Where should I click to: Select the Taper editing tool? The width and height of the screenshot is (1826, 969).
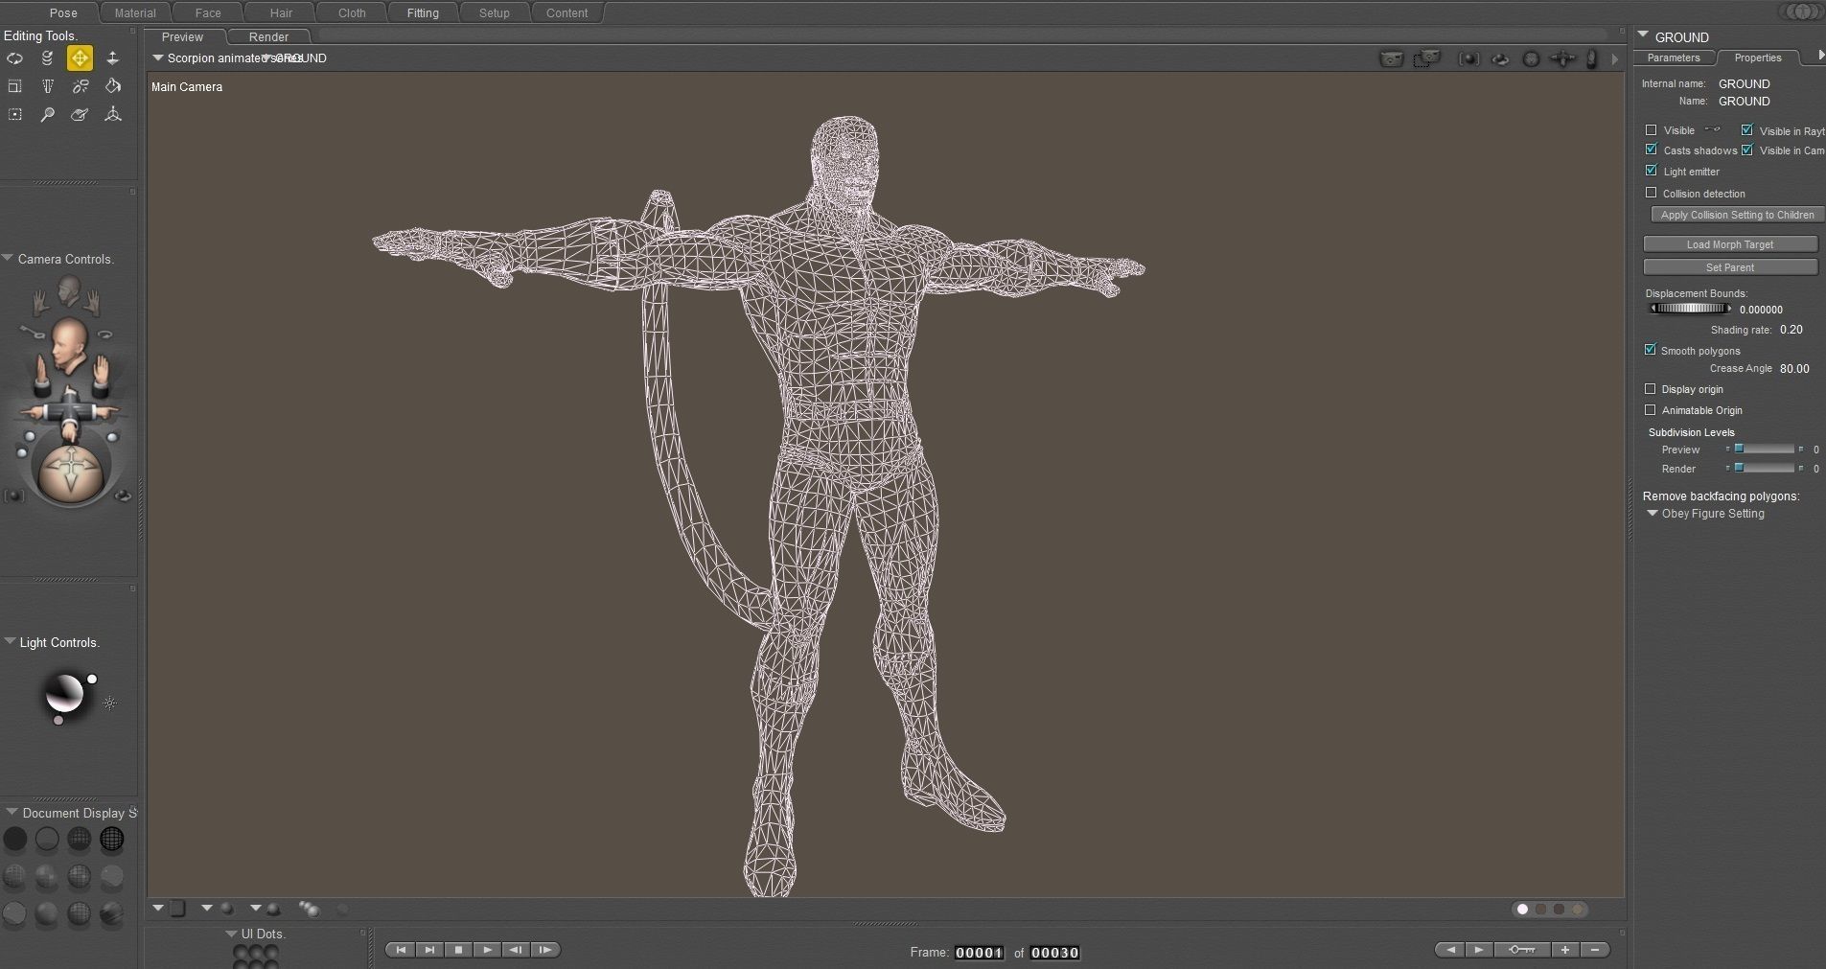47,86
